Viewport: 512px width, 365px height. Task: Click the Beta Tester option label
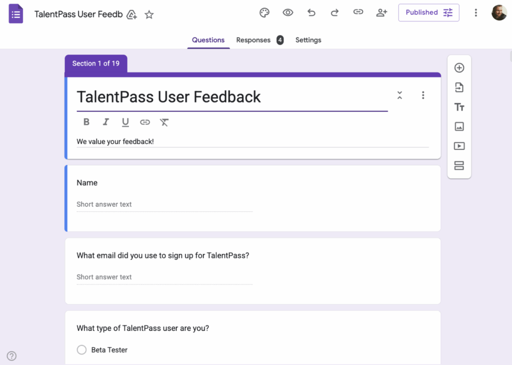point(109,350)
